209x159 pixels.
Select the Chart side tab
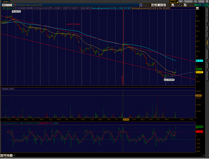(x=207, y=43)
